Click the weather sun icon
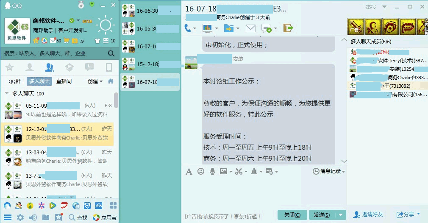The image size is (428, 223). point(106,25)
